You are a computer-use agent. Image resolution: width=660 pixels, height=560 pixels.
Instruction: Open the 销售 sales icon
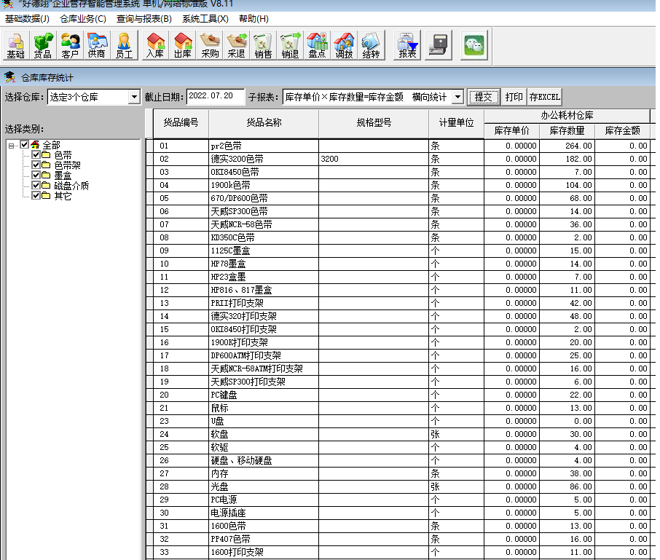pos(264,45)
